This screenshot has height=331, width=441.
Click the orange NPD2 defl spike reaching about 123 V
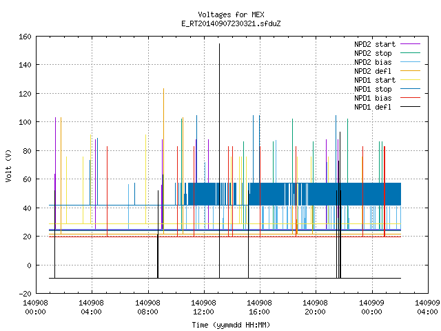tap(164, 161)
